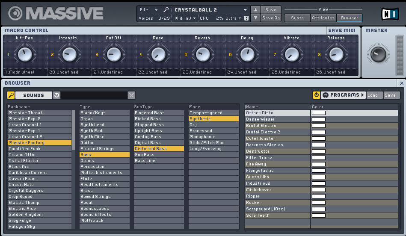Click the preset search magnifier in header
Viewport: 406px width, 236px height.
[x=166, y=10]
